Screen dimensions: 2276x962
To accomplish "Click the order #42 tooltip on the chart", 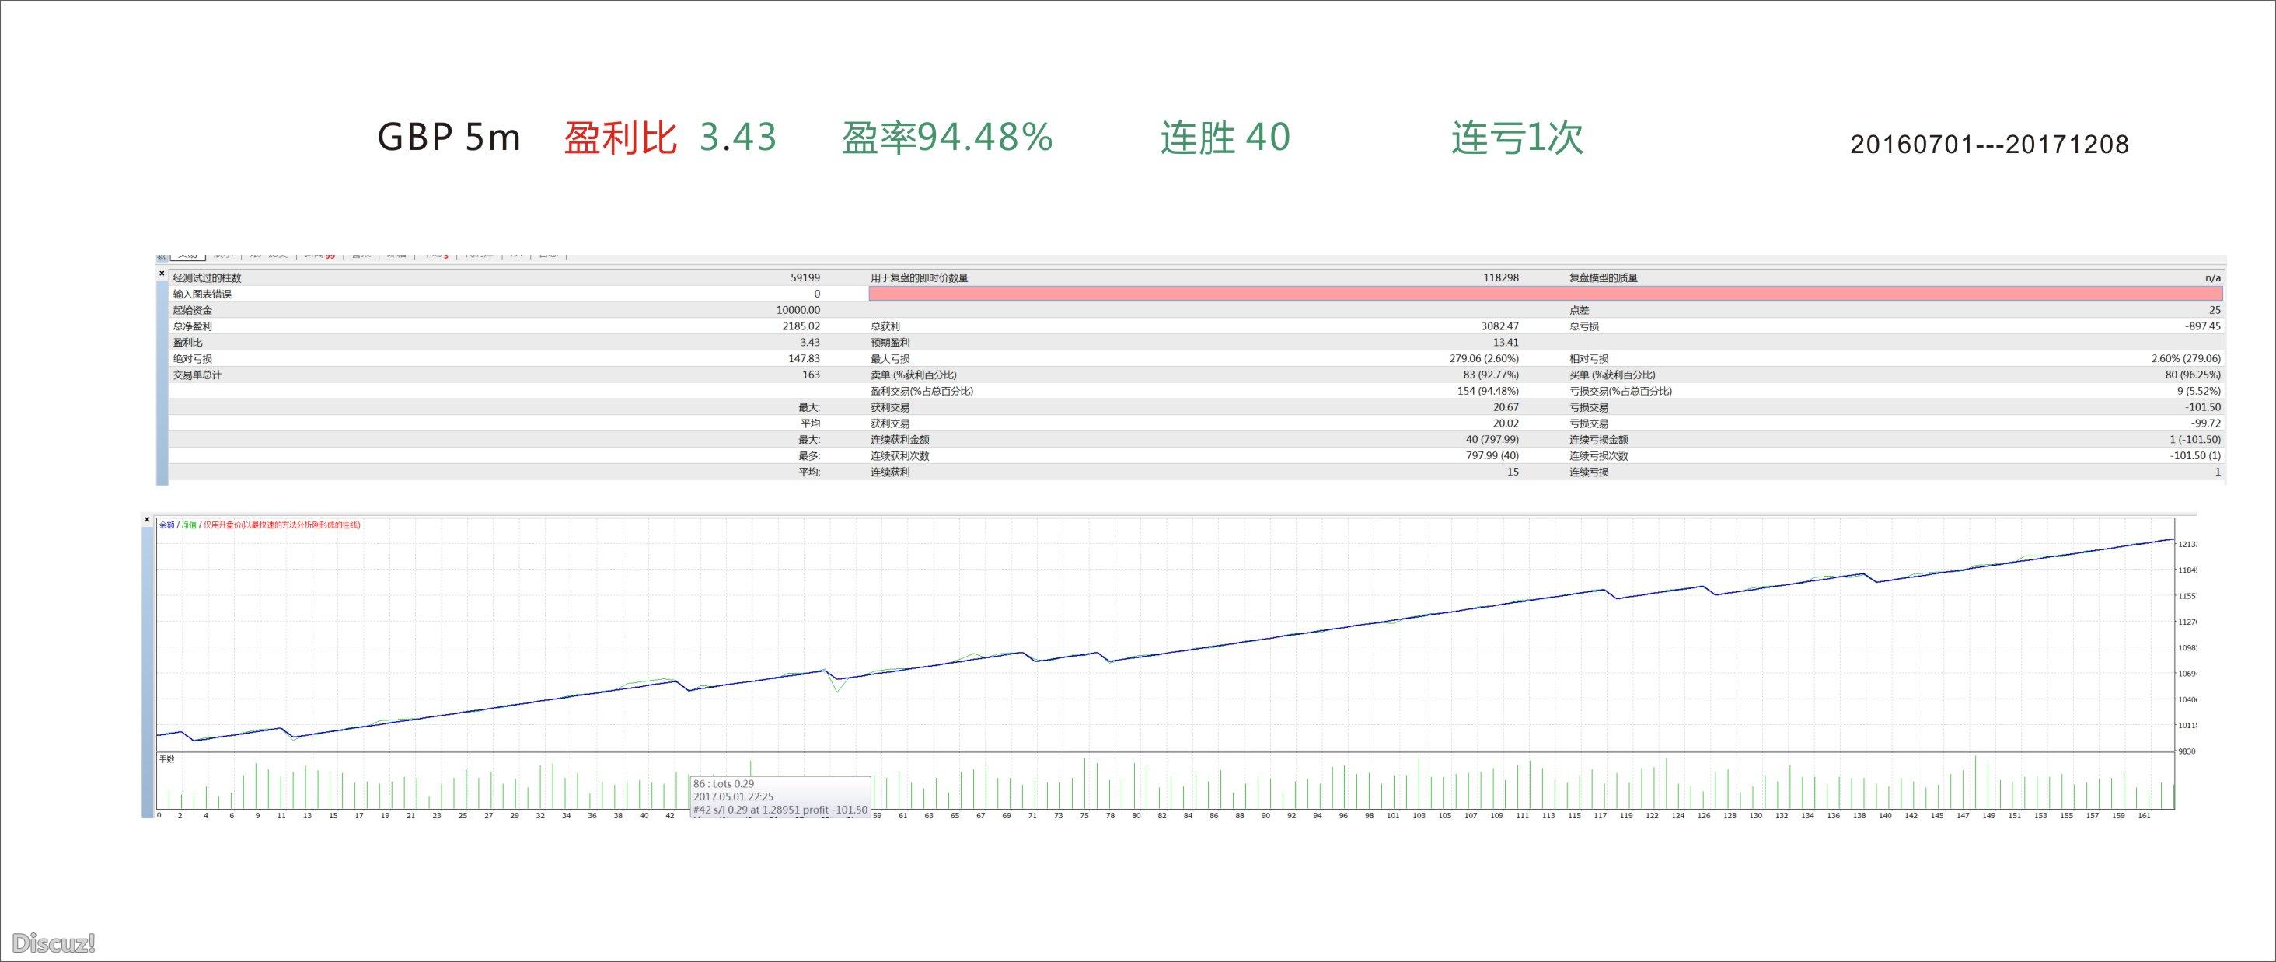I will pos(780,796).
